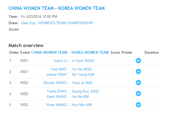Open Uber Cup Women's Team Championship draw
Screen dimensions: 179x122
(57, 23)
